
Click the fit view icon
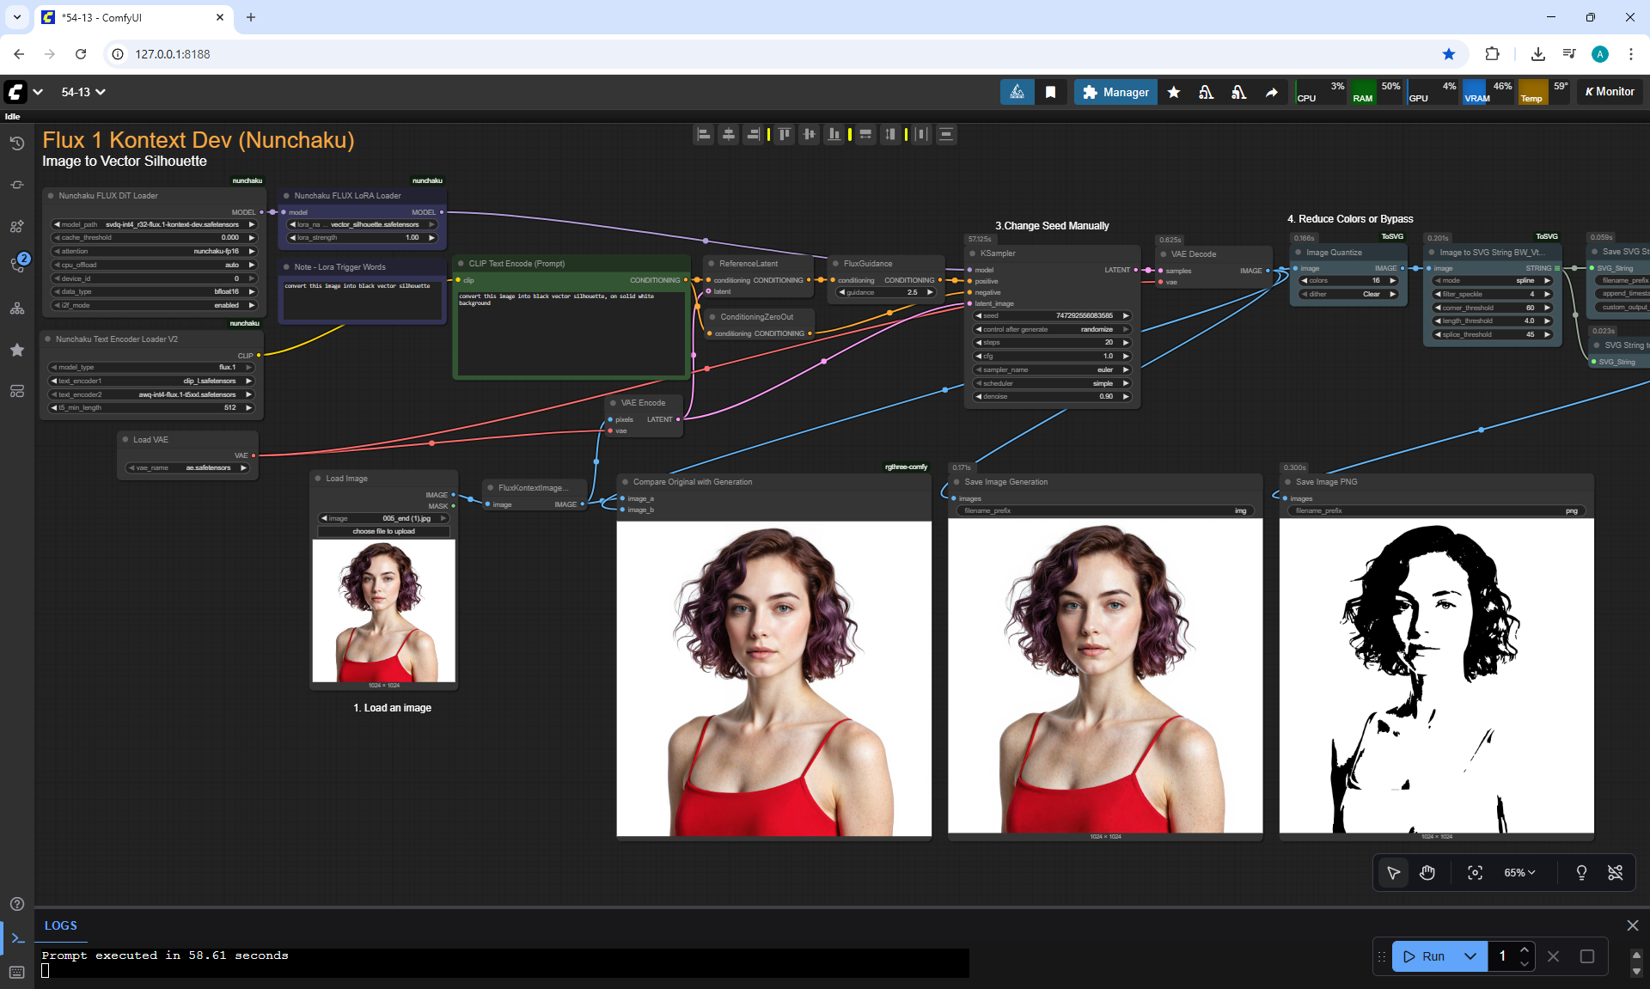(x=1475, y=873)
